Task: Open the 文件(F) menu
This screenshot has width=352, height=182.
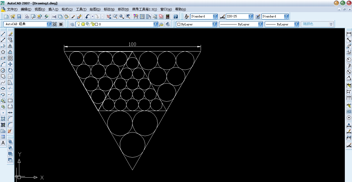Action: (12, 9)
